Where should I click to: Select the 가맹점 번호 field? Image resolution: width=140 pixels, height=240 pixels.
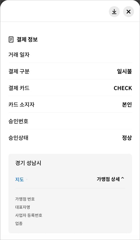pos(25,199)
